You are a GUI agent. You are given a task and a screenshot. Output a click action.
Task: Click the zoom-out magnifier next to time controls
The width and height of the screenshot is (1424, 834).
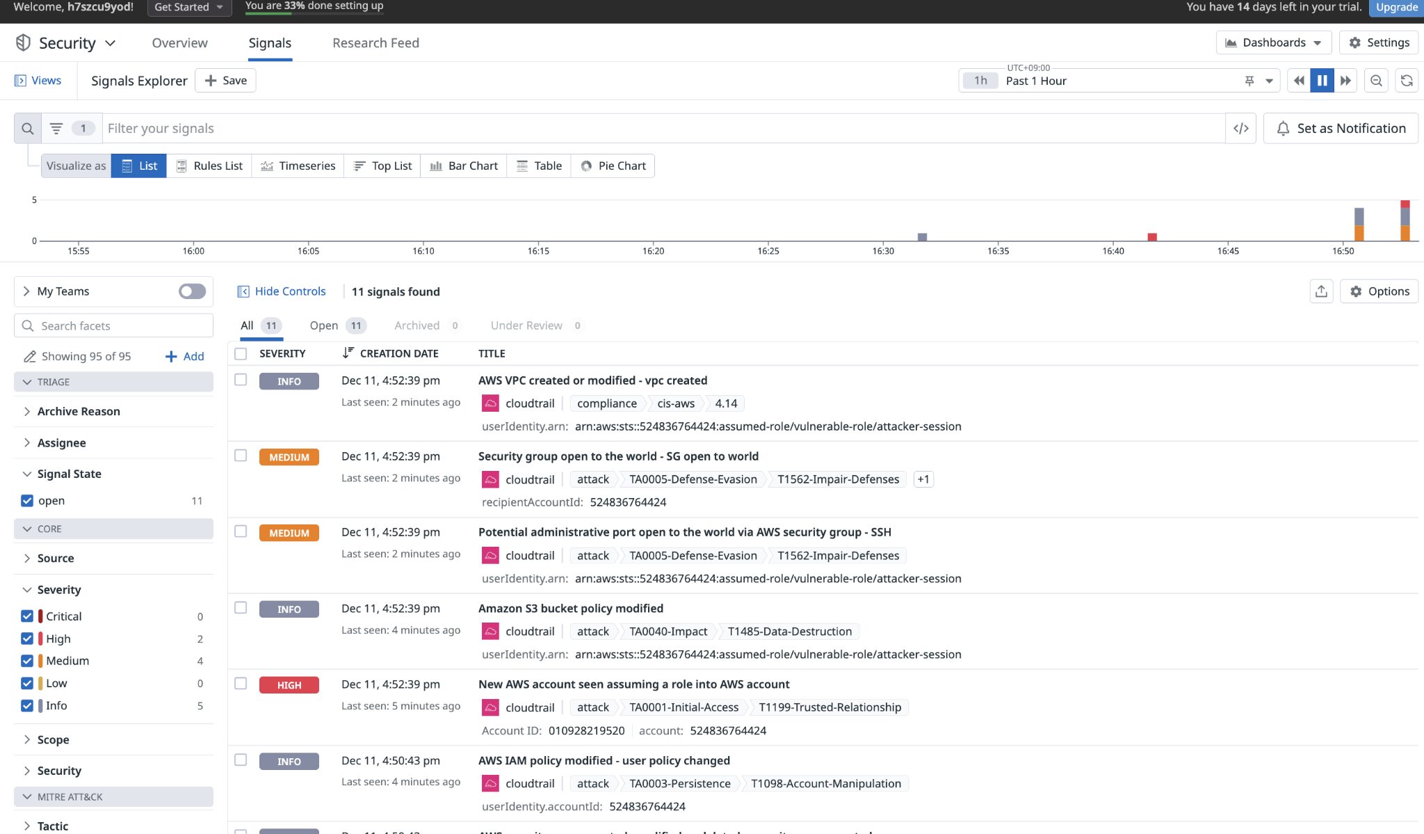(x=1376, y=80)
